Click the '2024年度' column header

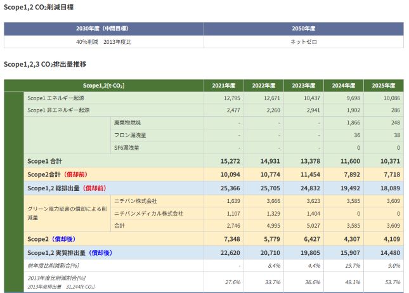coord(344,86)
